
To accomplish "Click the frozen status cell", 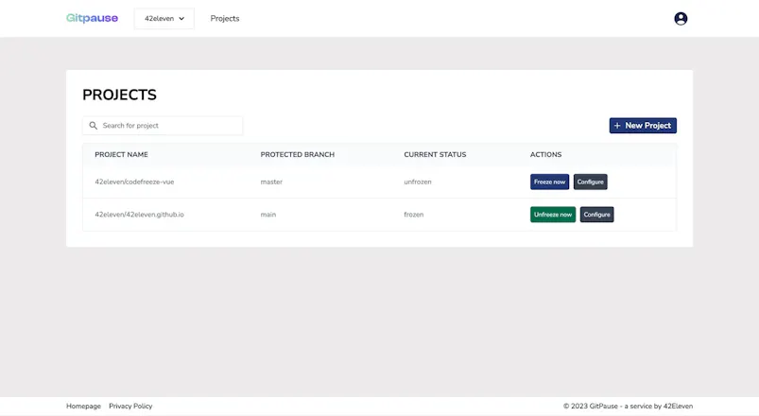I will (x=414, y=215).
